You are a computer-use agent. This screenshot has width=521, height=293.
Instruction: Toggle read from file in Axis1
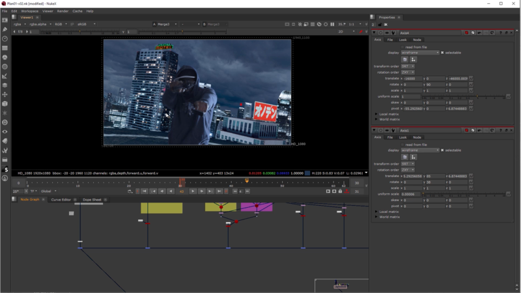[x=402, y=145]
